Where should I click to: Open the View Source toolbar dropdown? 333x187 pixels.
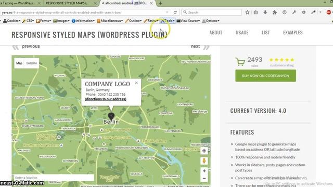(x=188, y=21)
